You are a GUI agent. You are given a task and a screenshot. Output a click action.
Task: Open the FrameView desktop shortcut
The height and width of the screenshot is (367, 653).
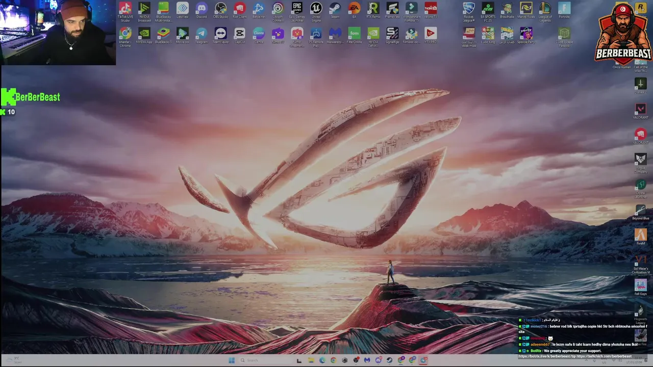pos(392,10)
